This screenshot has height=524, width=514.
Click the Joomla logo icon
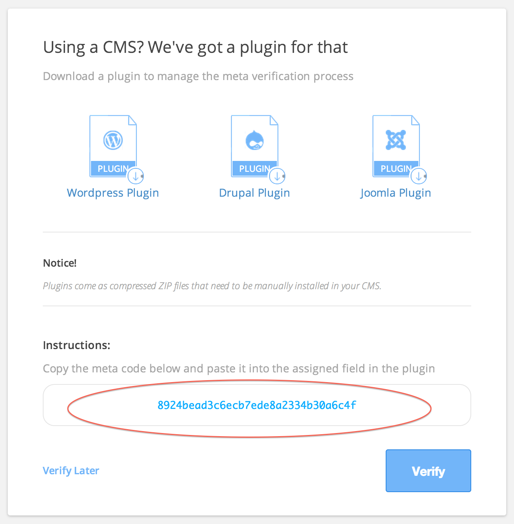coord(396,140)
